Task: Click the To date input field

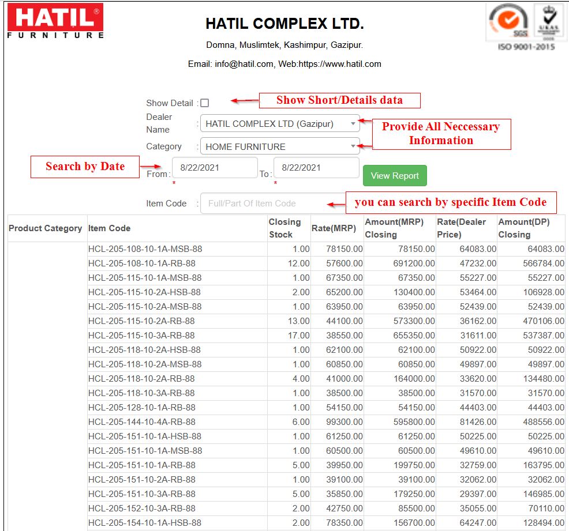Action: 316,167
